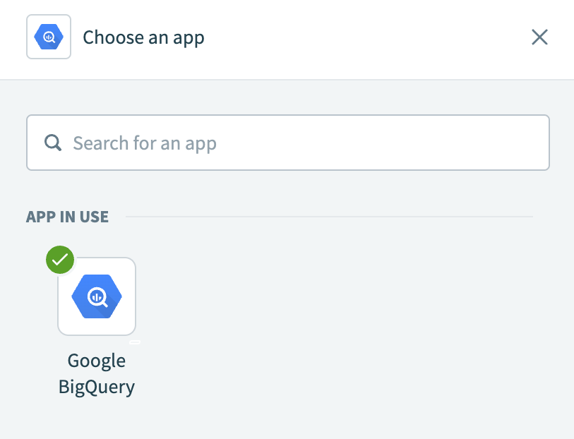Click the blue hexagon logo inside the tile

coord(97,296)
